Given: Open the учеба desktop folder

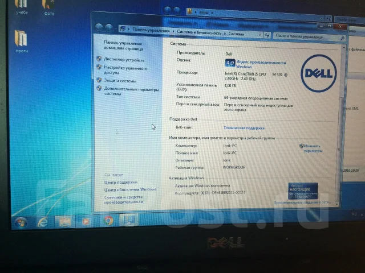Looking at the screenshot, I should [22, 7].
